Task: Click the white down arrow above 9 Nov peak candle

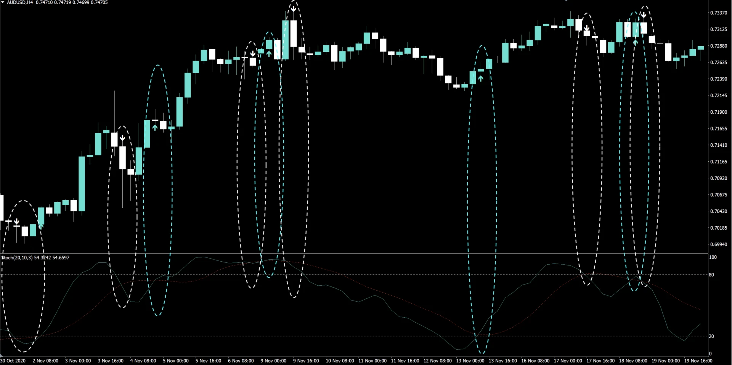Action: click(294, 8)
